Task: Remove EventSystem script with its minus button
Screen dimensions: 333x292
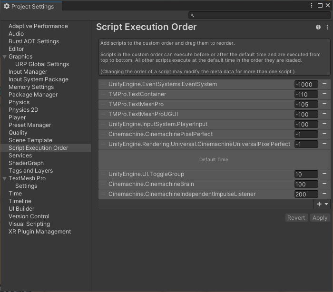Action: point(324,84)
